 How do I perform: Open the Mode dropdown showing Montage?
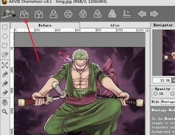(168, 102)
